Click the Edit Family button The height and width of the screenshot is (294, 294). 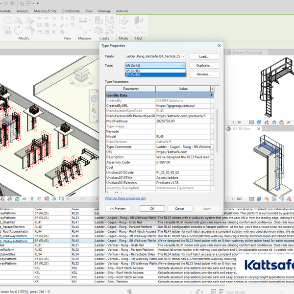pos(123,25)
